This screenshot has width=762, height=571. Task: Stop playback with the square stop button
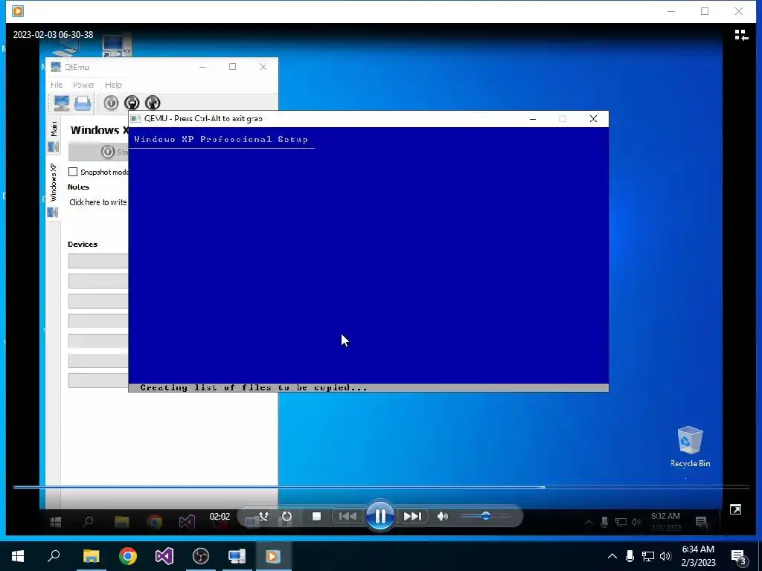316,516
